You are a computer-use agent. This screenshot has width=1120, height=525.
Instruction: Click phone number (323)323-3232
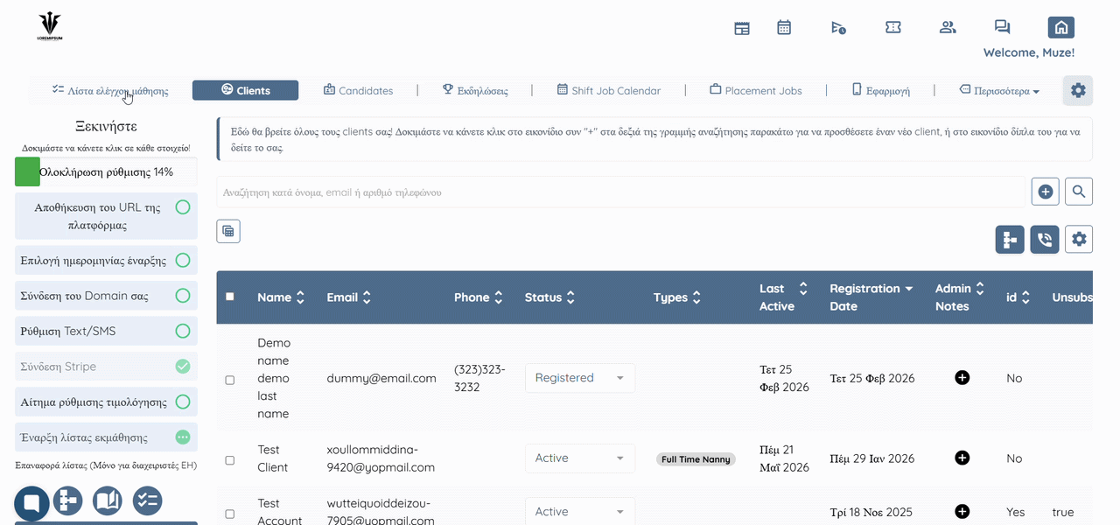point(479,378)
